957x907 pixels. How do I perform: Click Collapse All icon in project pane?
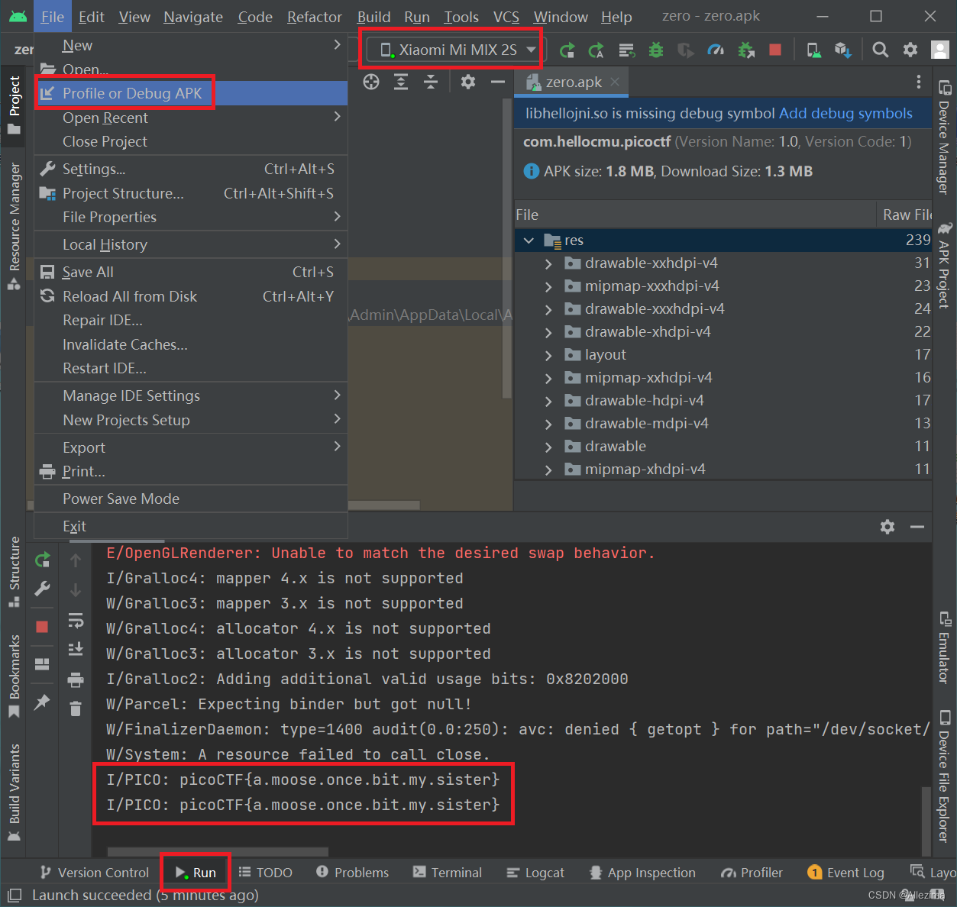[x=431, y=82]
